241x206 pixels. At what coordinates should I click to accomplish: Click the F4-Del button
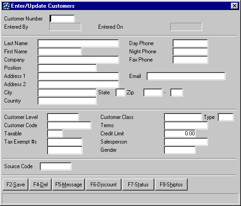41,185
